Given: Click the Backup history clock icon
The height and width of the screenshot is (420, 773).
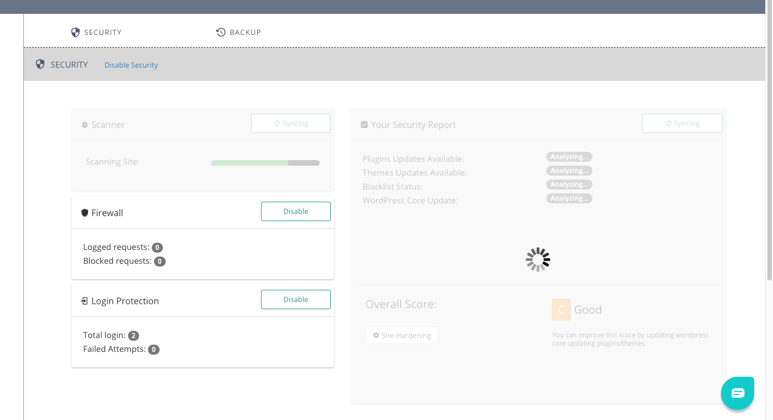Looking at the screenshot, I should click(221, 32).
